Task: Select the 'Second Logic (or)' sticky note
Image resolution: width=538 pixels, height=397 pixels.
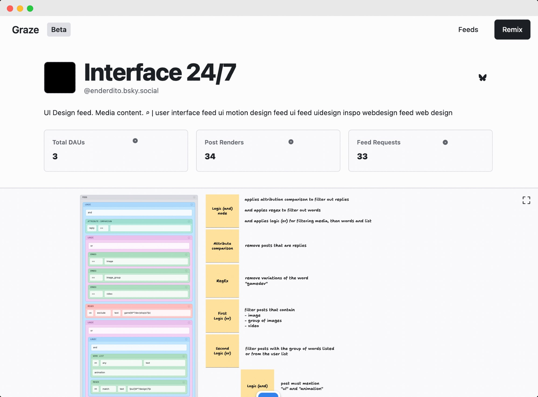Action: (x=222, y=351)
